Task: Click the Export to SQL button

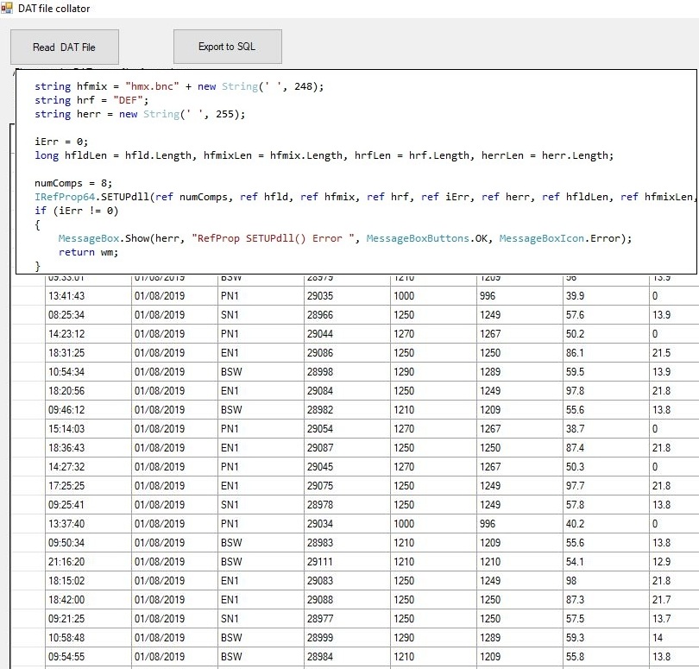Action: [227, 47]
